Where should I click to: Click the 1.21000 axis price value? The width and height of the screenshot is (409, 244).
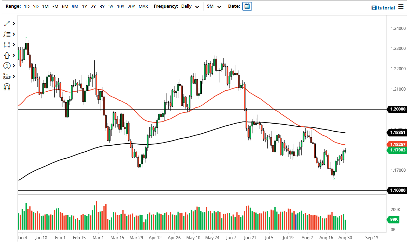click(398, 89)
